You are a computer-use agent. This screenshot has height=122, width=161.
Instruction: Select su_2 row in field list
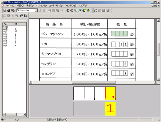pos(14,31)
